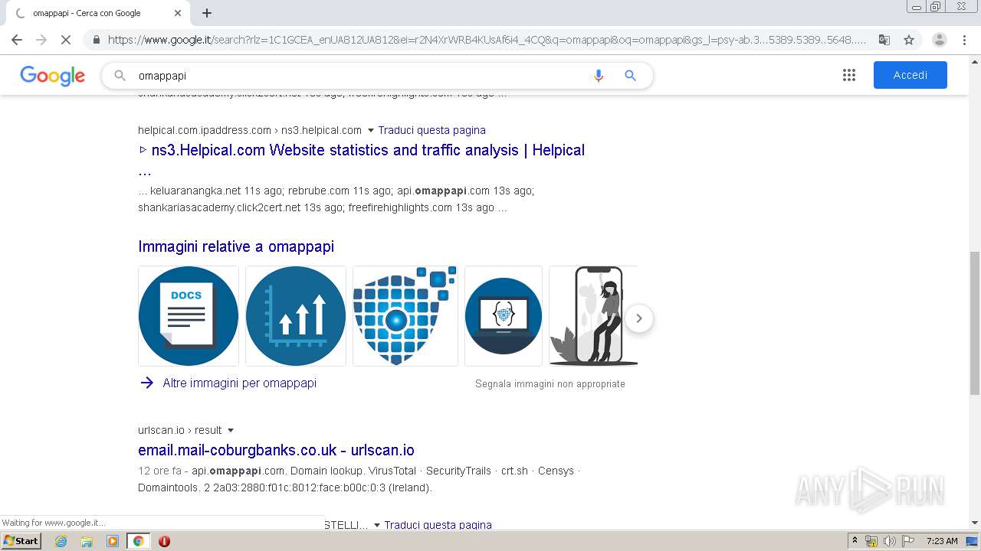The width and height of the screenshot is (981, 551).
Task: Click the translate page icon in address bar
Action: (884, 40)
